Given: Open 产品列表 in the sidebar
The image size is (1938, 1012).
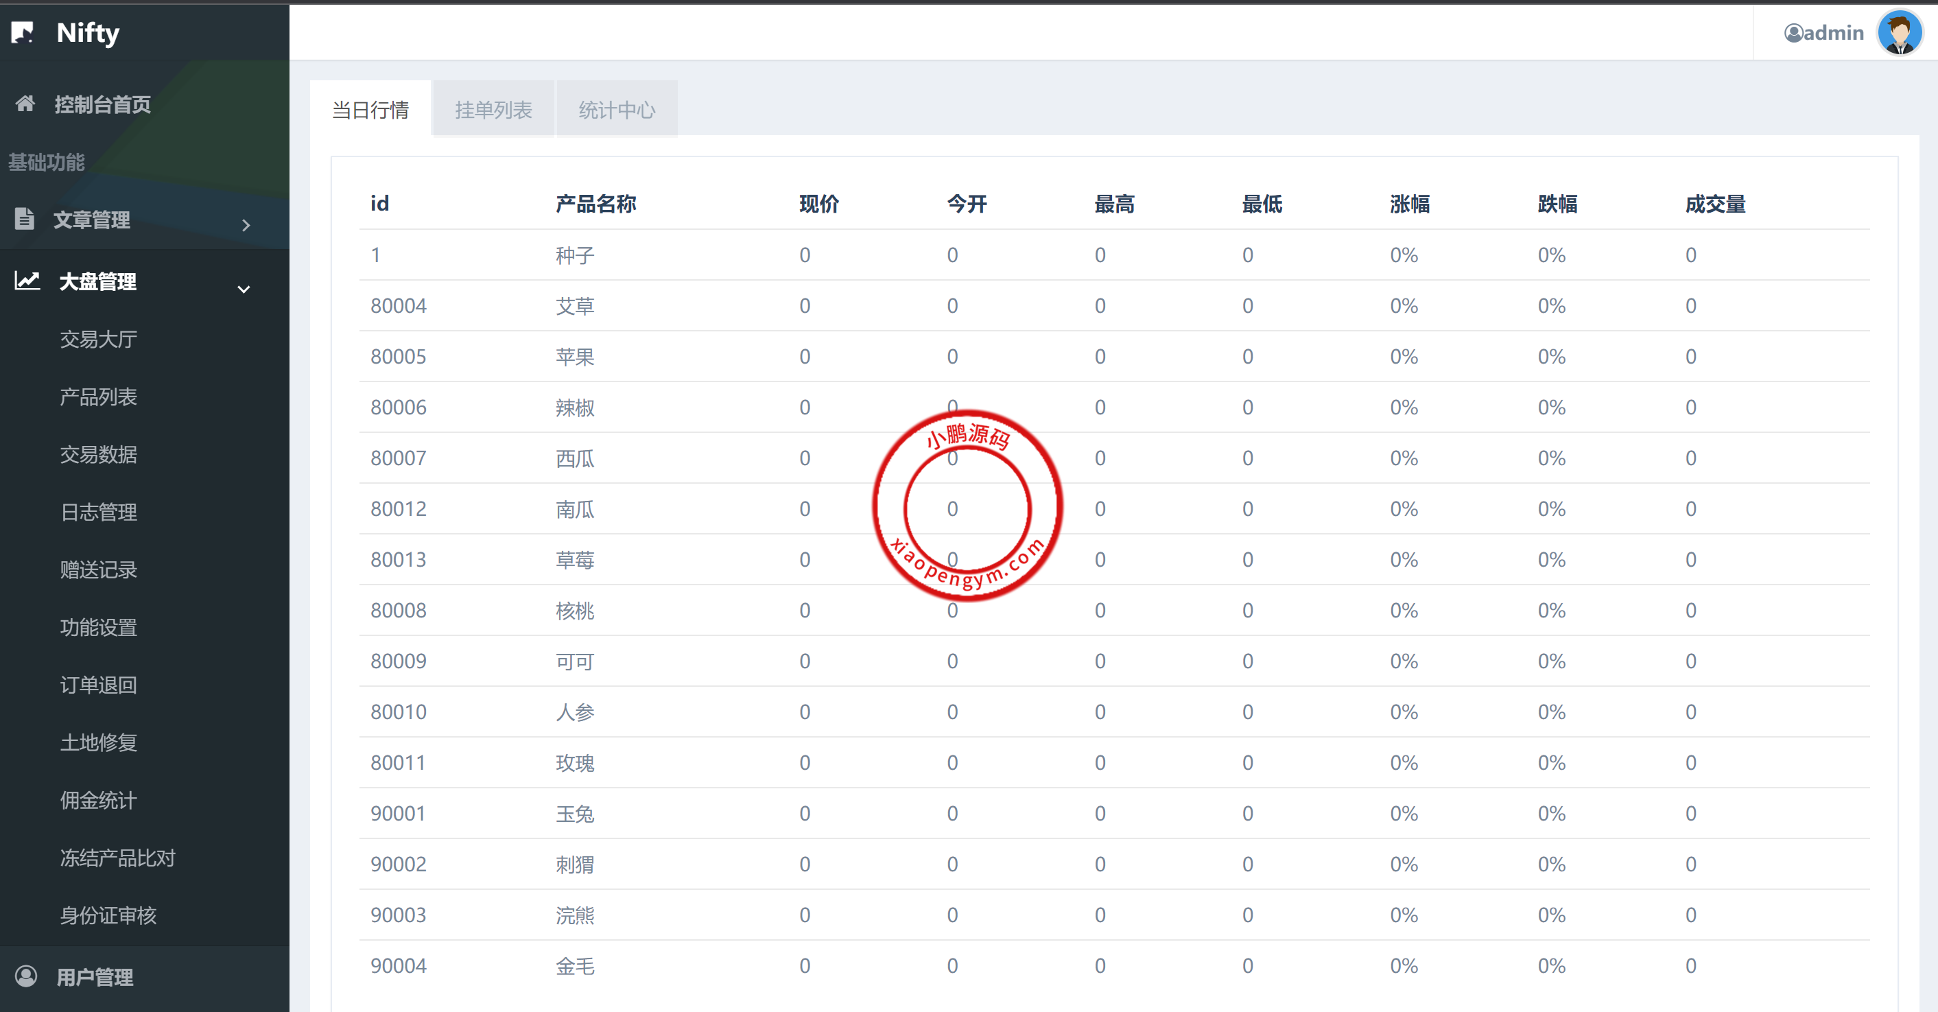Looking at the screenshot, I should (99, 397).
